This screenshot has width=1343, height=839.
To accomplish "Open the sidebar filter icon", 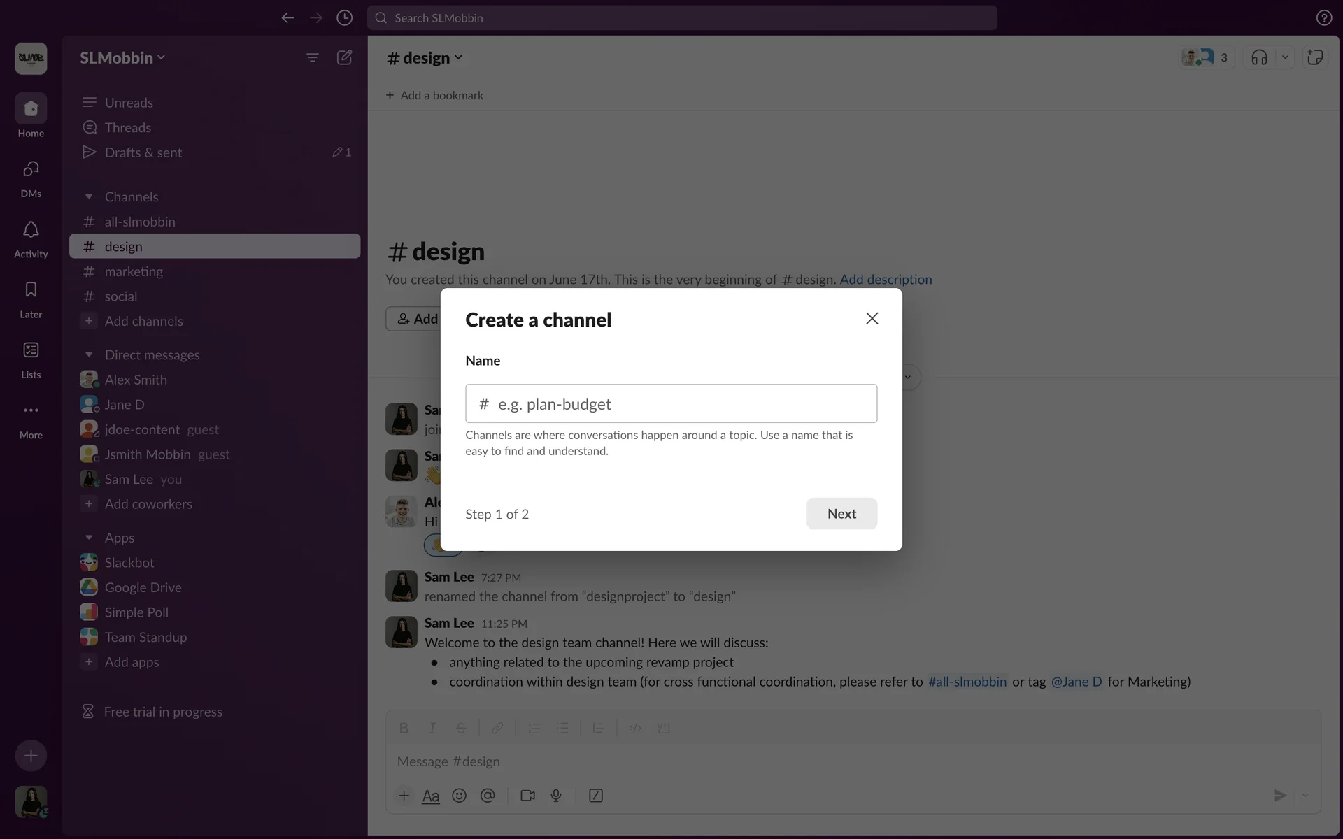I will pyautogui.click(x=312, y=57).
